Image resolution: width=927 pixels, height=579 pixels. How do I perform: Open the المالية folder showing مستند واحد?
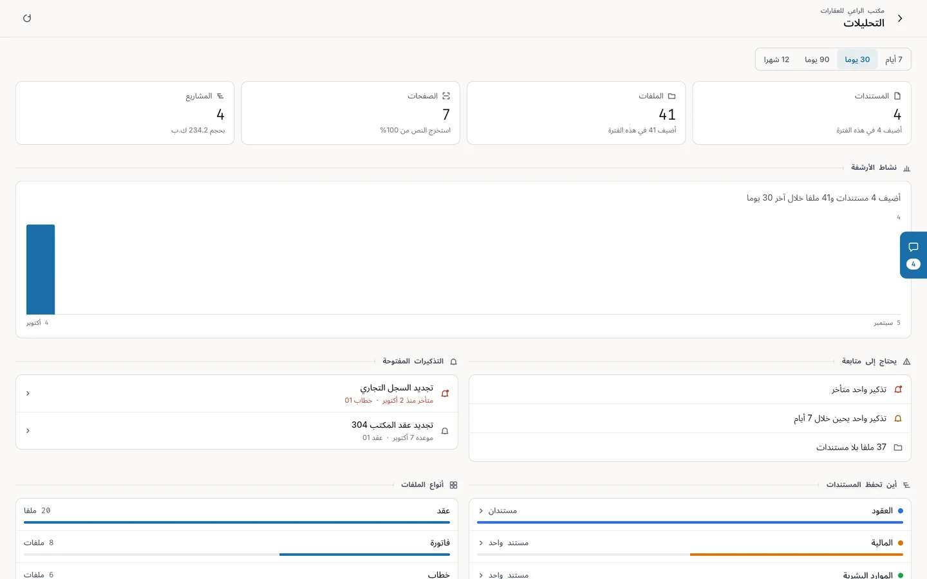click(x=690, y=546)
